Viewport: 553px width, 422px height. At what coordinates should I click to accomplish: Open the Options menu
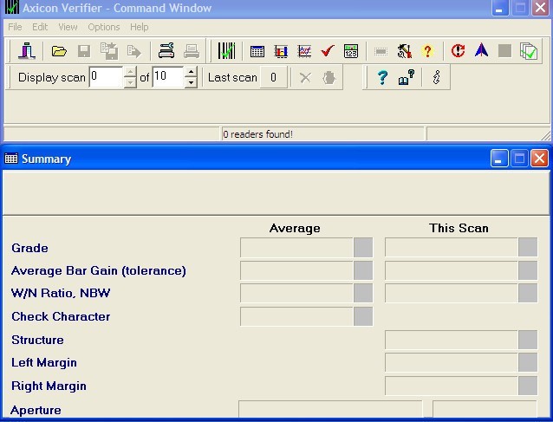[x=104, y=27]
